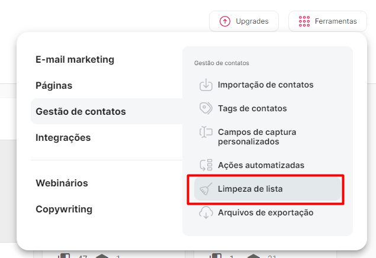Click the Ferramentas grid dots icon
Screen dimensions: 376x258
pos(304,21)
